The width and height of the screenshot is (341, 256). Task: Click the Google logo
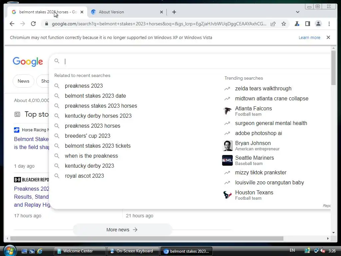[x=28, y=62]
